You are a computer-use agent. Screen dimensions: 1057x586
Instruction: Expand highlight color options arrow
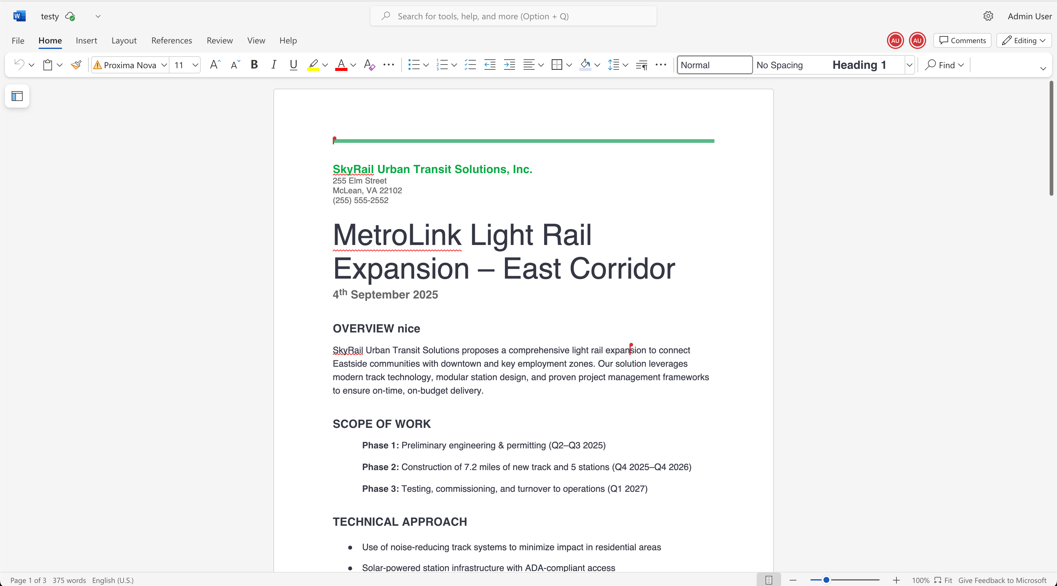[x=325, y=65]
